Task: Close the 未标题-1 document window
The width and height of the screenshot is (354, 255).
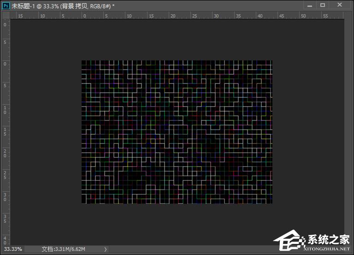Action: pyautogui.click(x=340, y=5)
